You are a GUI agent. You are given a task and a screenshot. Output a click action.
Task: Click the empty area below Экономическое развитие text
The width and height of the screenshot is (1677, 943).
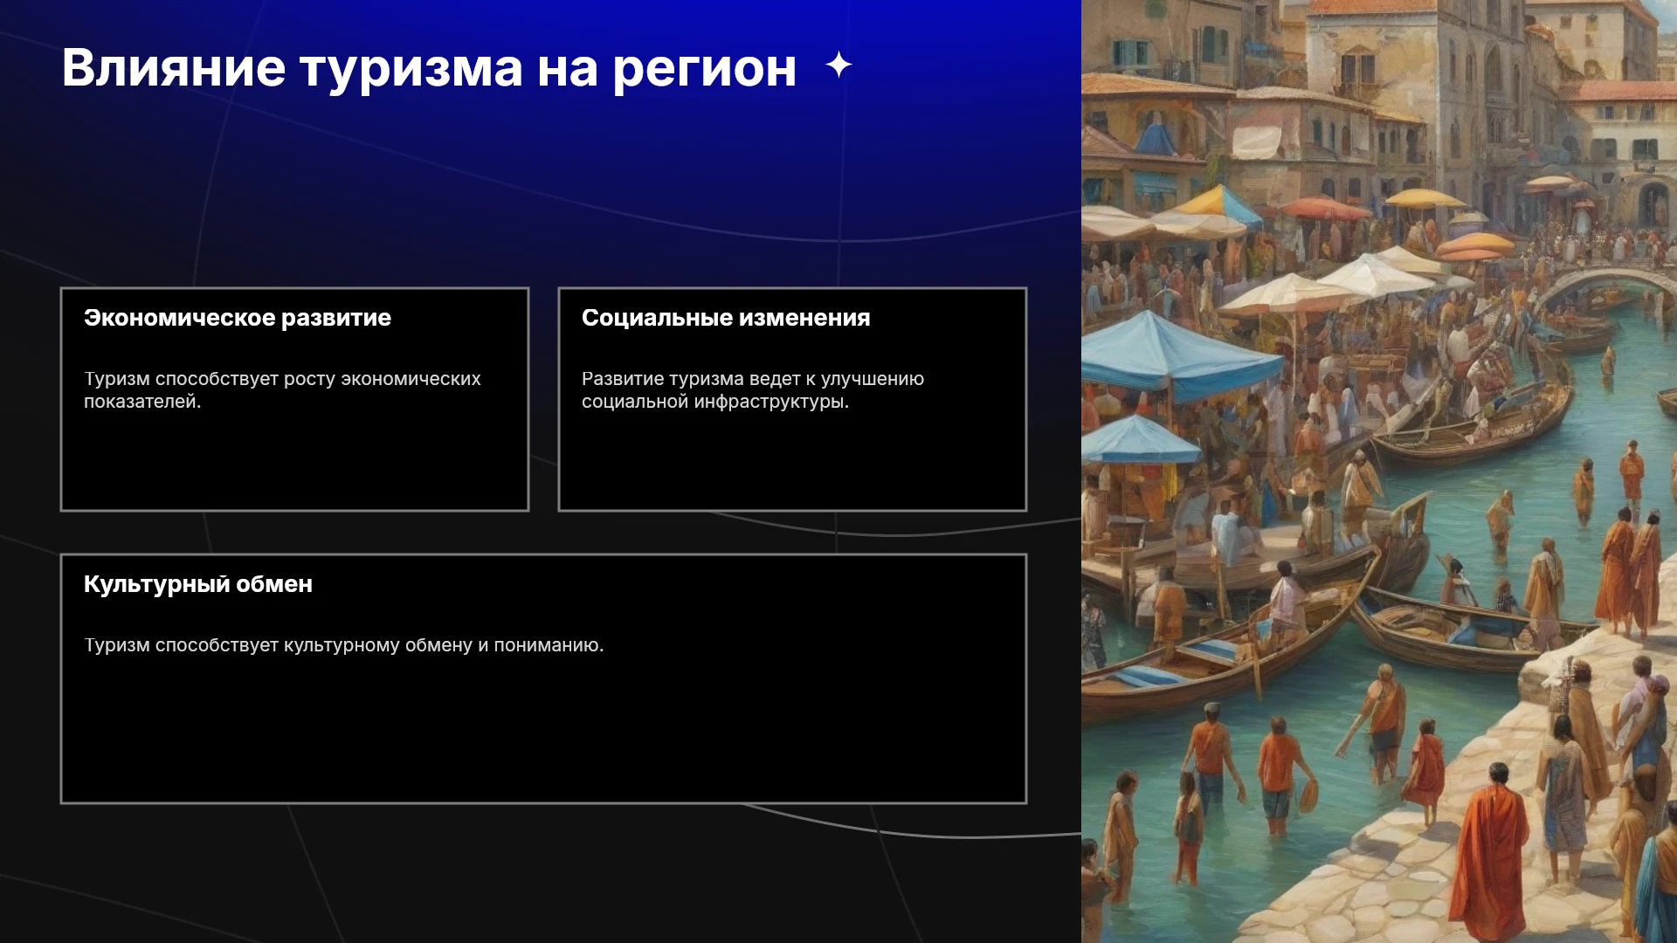[294, 461]
